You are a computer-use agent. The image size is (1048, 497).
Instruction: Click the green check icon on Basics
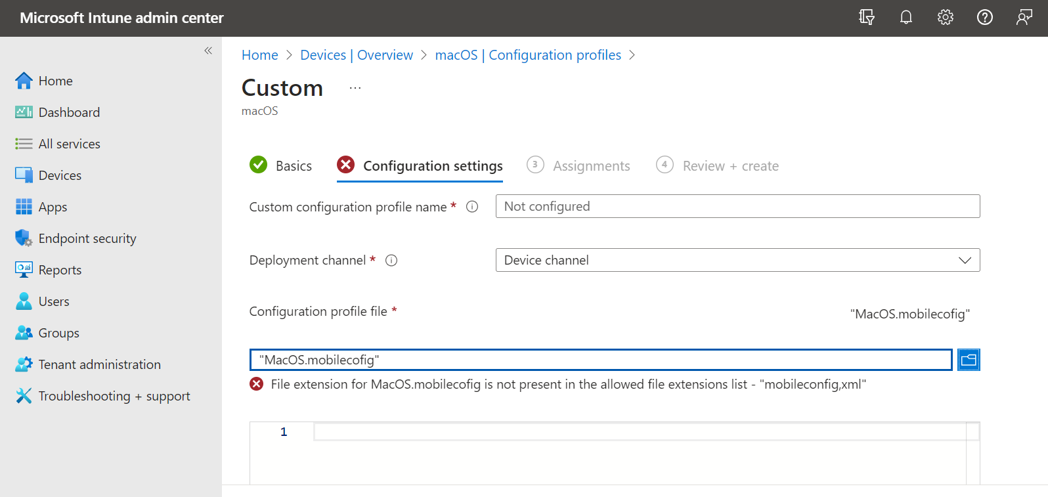pos(259,165)
